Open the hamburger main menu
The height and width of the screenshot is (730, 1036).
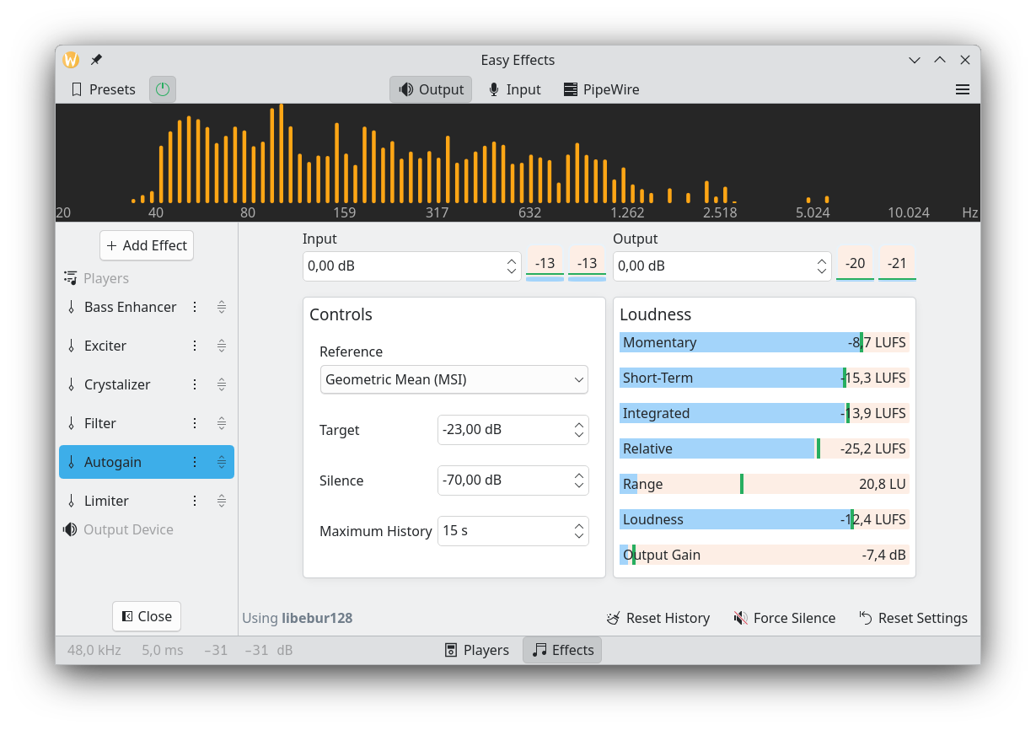click(x=962, y=89)
